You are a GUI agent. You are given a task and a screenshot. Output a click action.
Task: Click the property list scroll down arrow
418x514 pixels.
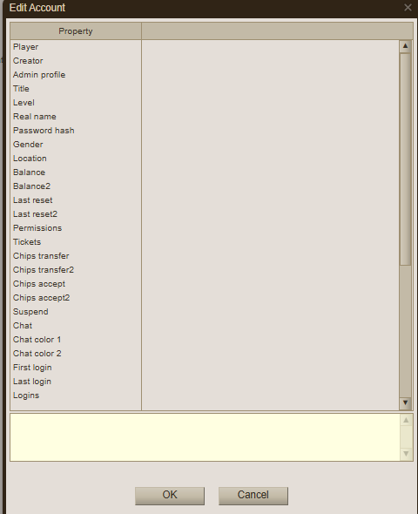[405, 402]
